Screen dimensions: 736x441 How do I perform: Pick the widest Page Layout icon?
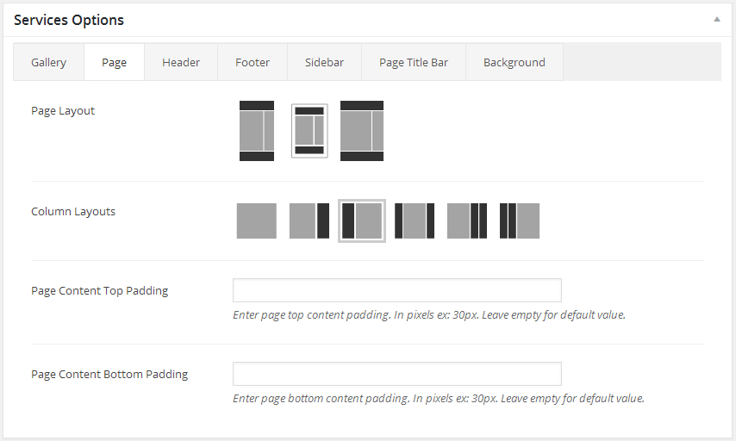(362, 131)
